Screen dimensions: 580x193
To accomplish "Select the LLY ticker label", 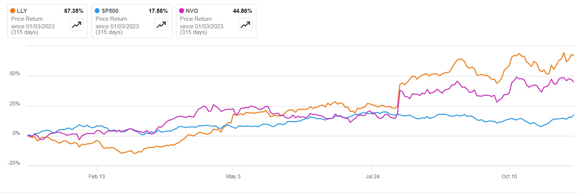I will coord(23,11).
